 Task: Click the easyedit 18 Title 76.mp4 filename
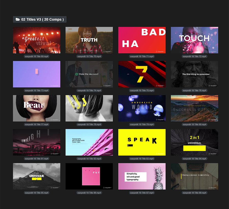(194, 91)
